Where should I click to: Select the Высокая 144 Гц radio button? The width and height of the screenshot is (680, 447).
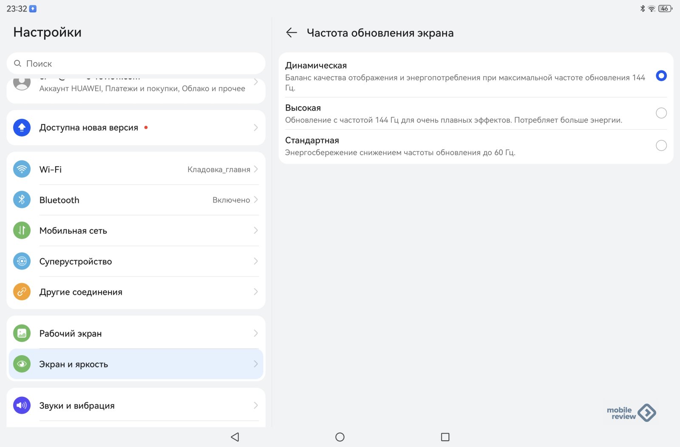click(x=661, y=113)
